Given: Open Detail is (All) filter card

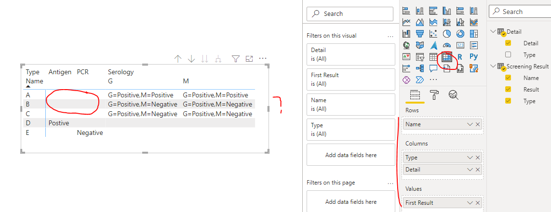Looking at the screenshot, I should [351, 54].
